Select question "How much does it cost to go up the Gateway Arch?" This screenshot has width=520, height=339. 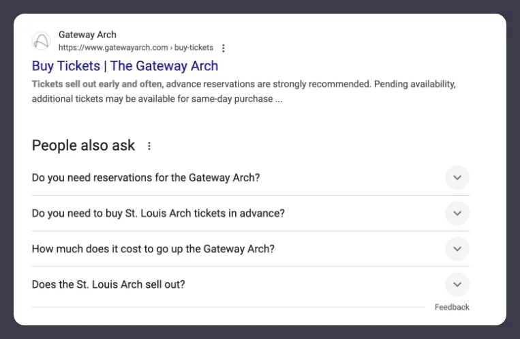[153, 249]
